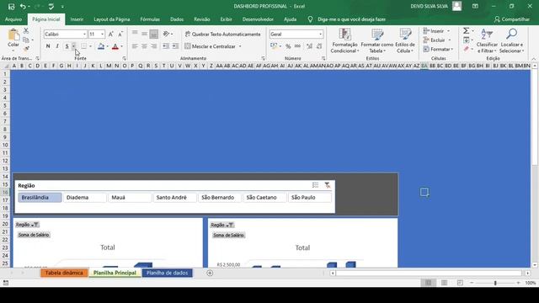
Task: Click the Decrease Decimal icon
Action: tap(319, 46)
